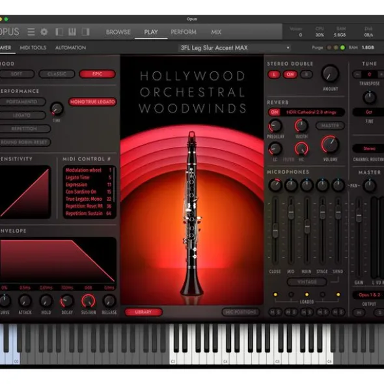Click the reverb HC filter knob
The width and height of the screenshot is (384, 384).
pos(301,149)
